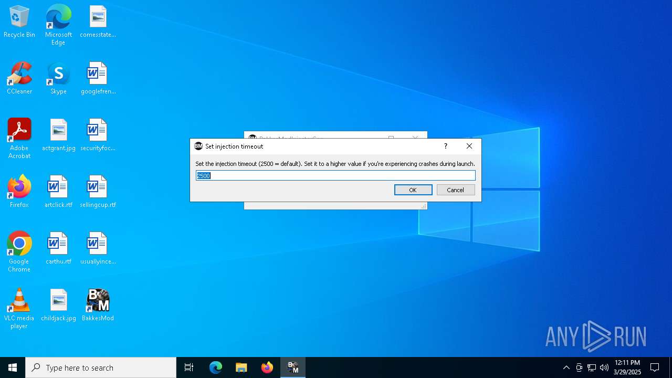Launch Microsoft Edge from the desktop
Image resolution: width=672 pixels, height=378 pixels.
[x=58, y=25]
